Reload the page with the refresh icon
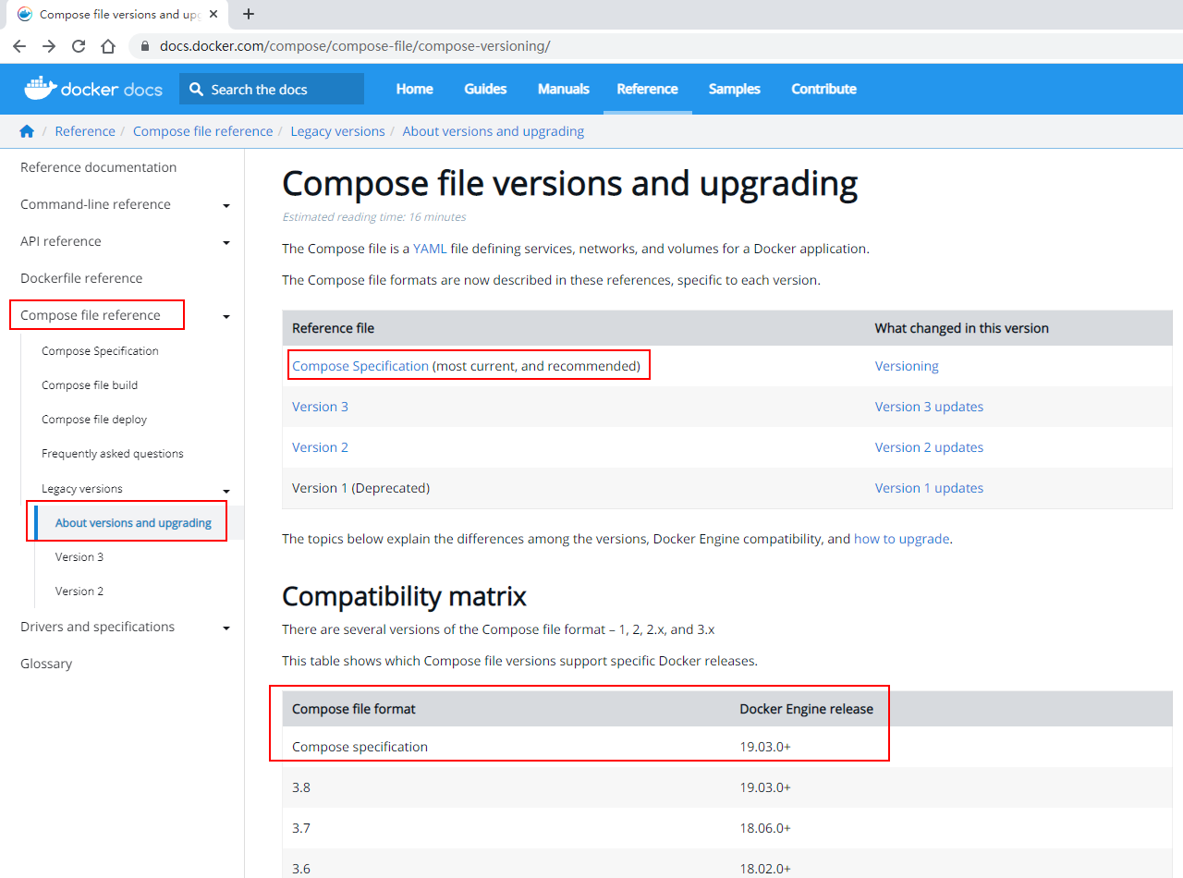This screenshot has width=1183, height=878. [79, 46]
